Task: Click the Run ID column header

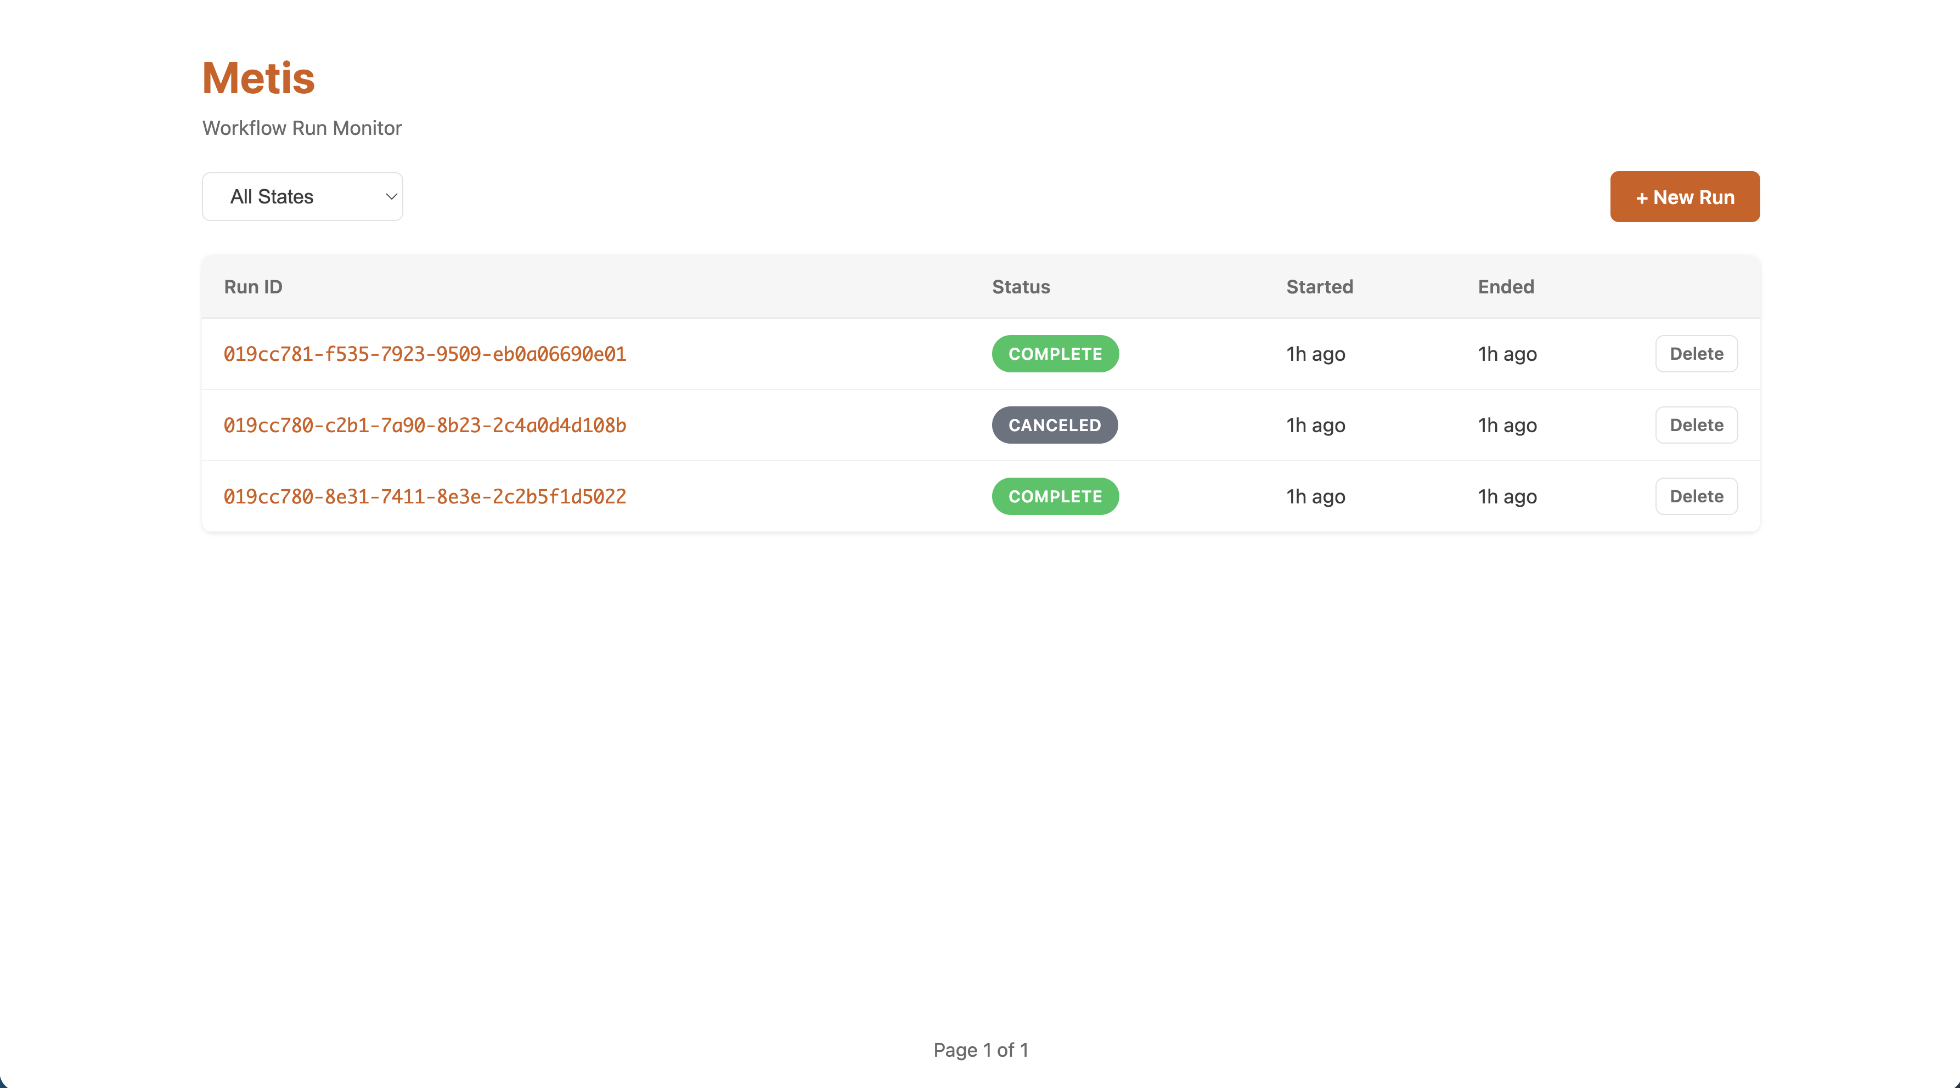Action: coord(252,287)
